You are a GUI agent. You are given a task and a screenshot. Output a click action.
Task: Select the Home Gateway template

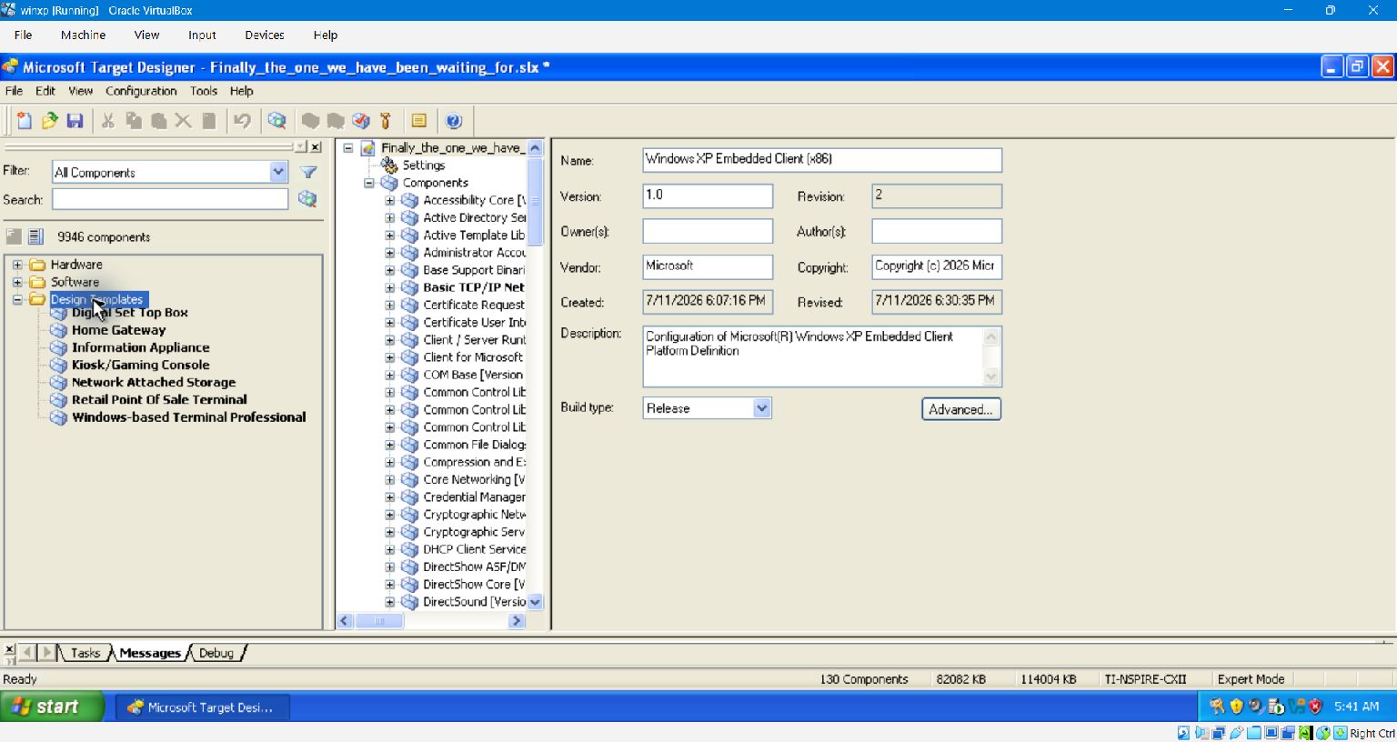coord(119,330)
